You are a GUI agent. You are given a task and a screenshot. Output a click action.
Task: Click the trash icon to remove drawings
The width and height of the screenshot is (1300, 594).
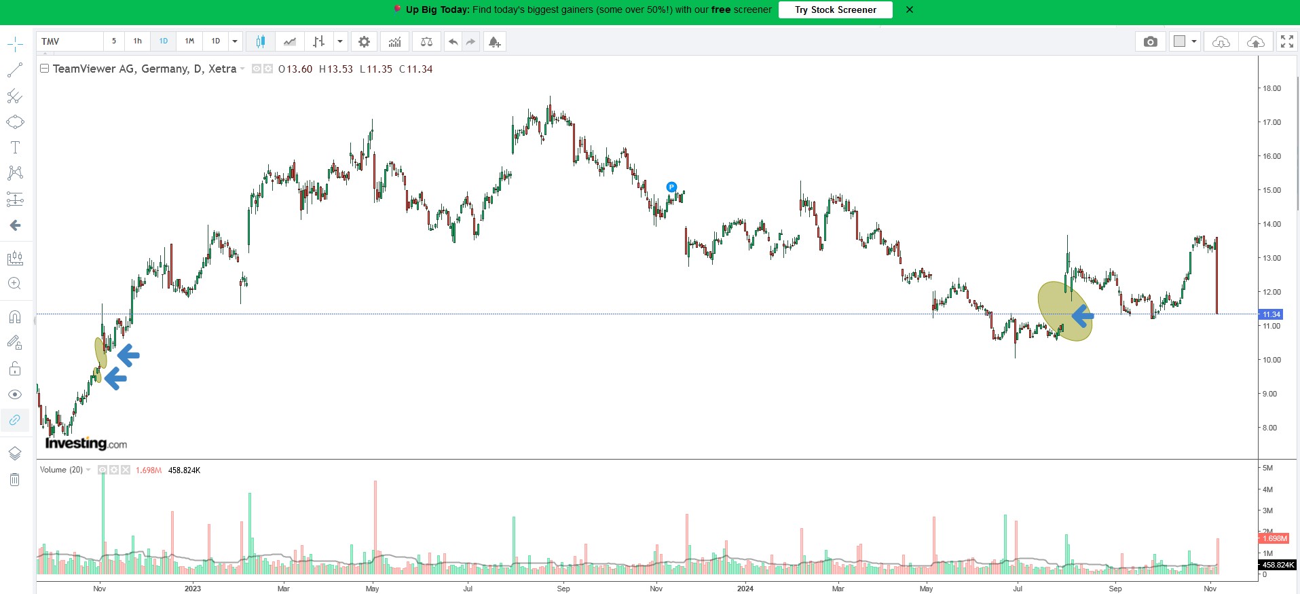pos(15,480)
